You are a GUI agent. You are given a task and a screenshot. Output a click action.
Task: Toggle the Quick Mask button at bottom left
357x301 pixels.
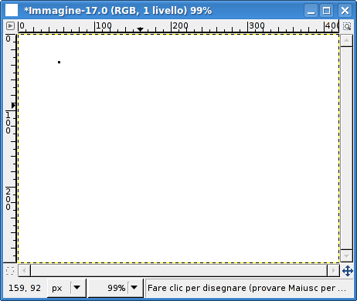coord(10,271)
